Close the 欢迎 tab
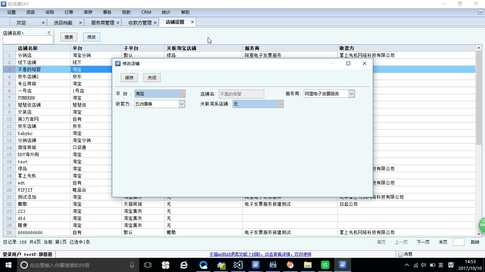This screenshot has width=485, height=272. (43, 23)
